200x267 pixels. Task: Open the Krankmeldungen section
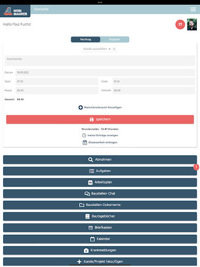(100, 250)
